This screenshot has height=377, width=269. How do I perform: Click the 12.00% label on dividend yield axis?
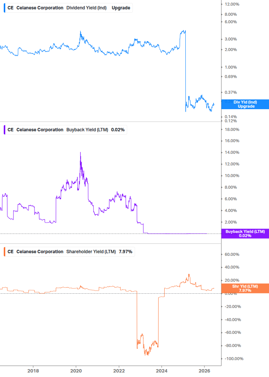[x=232, y=5]
